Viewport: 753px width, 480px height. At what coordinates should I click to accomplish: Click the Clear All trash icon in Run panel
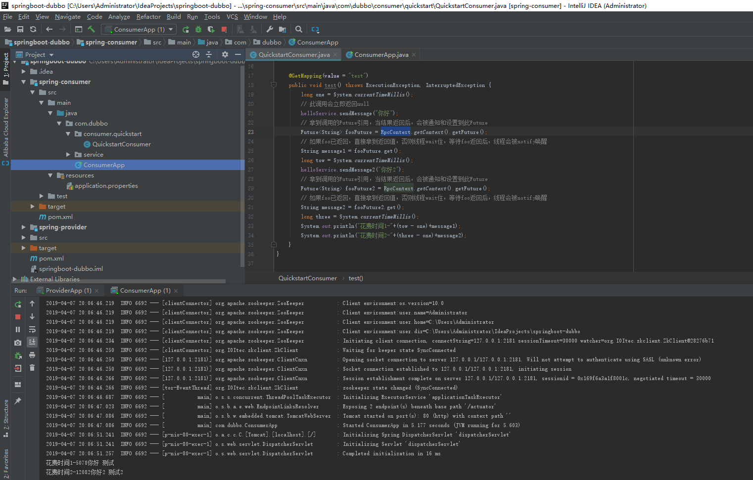pos(32,368)
